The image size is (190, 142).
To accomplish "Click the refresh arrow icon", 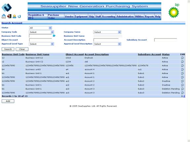I will 19,16.
